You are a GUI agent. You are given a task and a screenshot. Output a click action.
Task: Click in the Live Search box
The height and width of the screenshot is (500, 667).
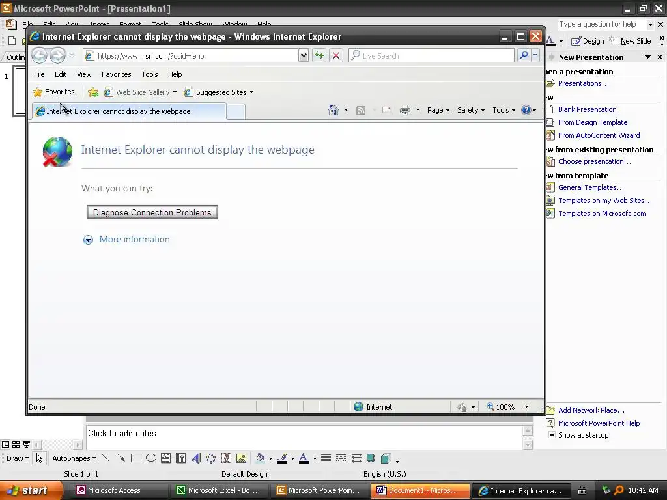431,55
